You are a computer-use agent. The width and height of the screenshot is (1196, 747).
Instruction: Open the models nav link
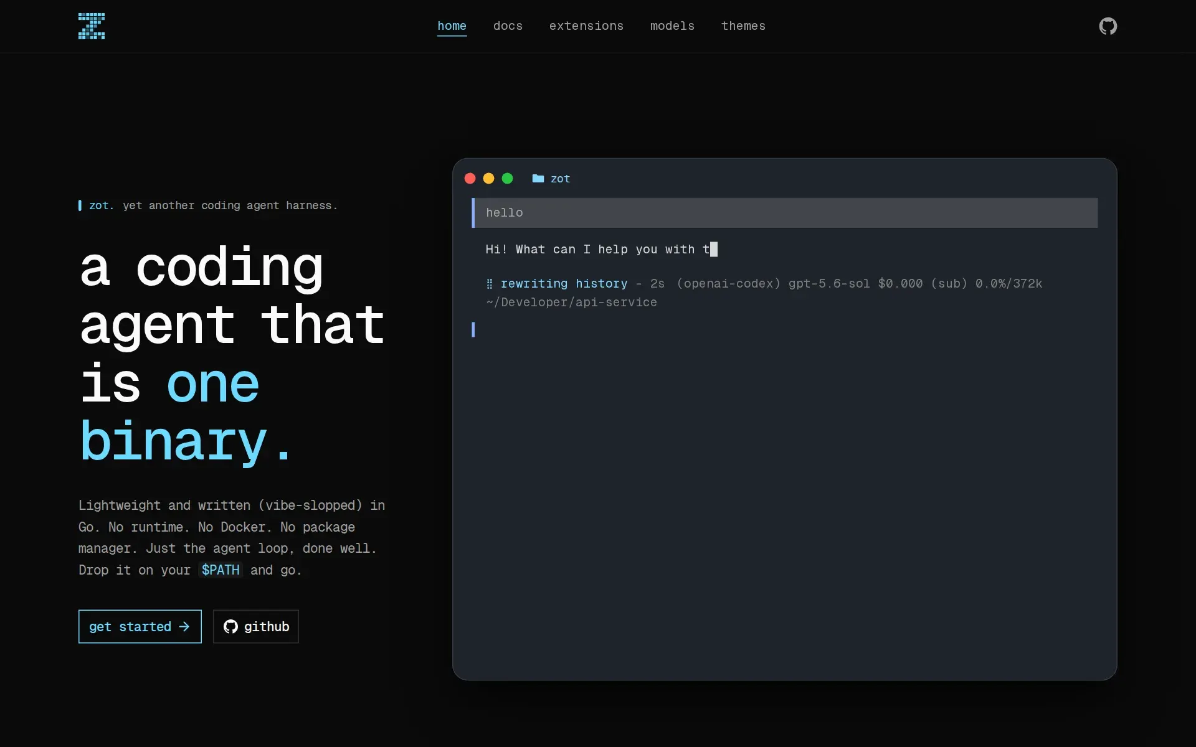pyautogui.click(x=672, y=26)
